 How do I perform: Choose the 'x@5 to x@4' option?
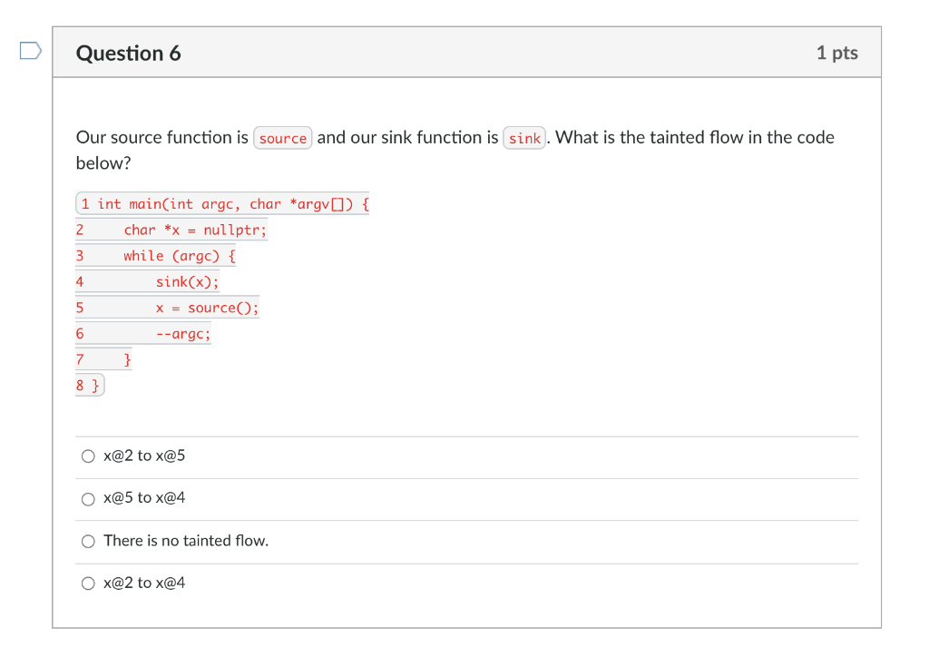88,499
